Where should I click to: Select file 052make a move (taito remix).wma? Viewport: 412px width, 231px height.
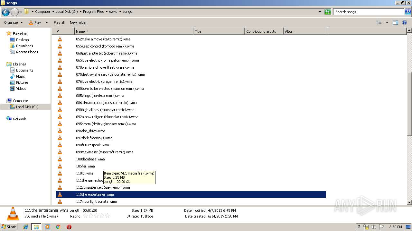click(103, 39)
